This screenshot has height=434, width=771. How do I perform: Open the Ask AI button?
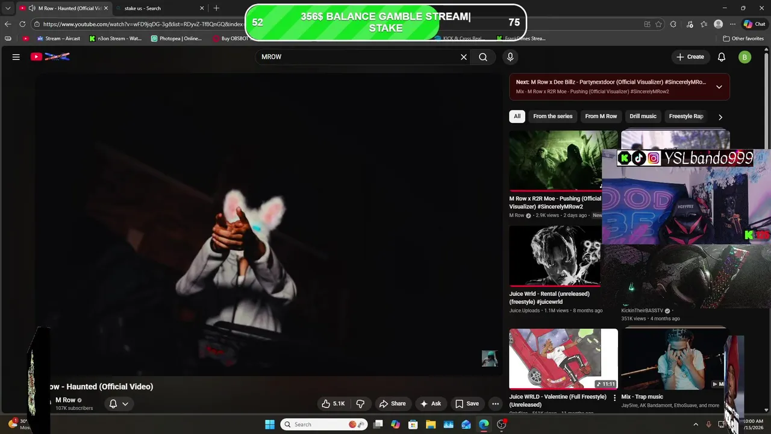coord(430,404)
